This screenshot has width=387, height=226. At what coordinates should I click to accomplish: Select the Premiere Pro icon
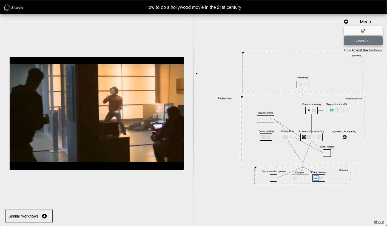coord(309,137)
